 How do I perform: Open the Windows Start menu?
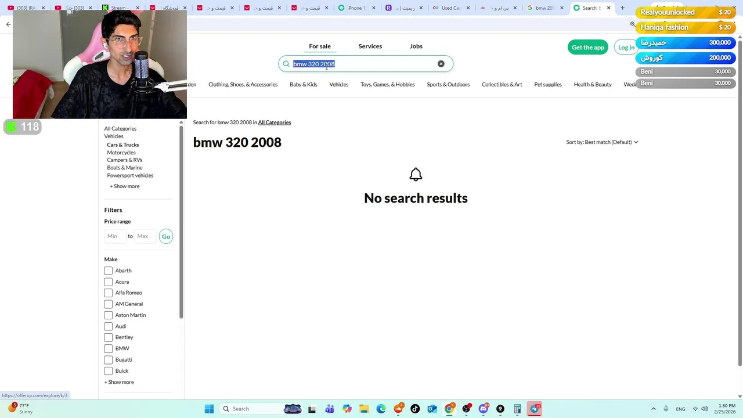click(209, 409)
